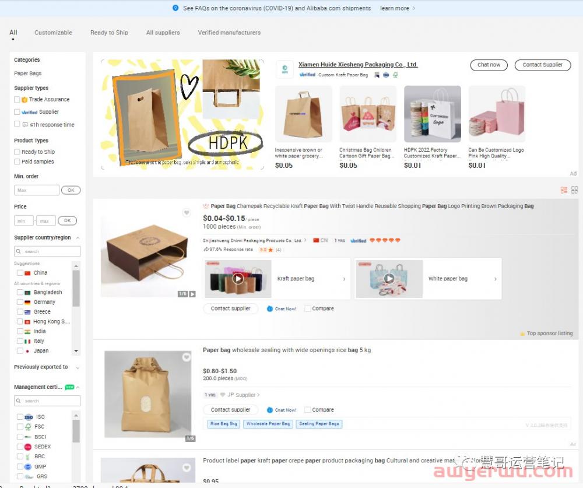Tick the Ready to Ship product type checkbox

(x=17, y=152)
